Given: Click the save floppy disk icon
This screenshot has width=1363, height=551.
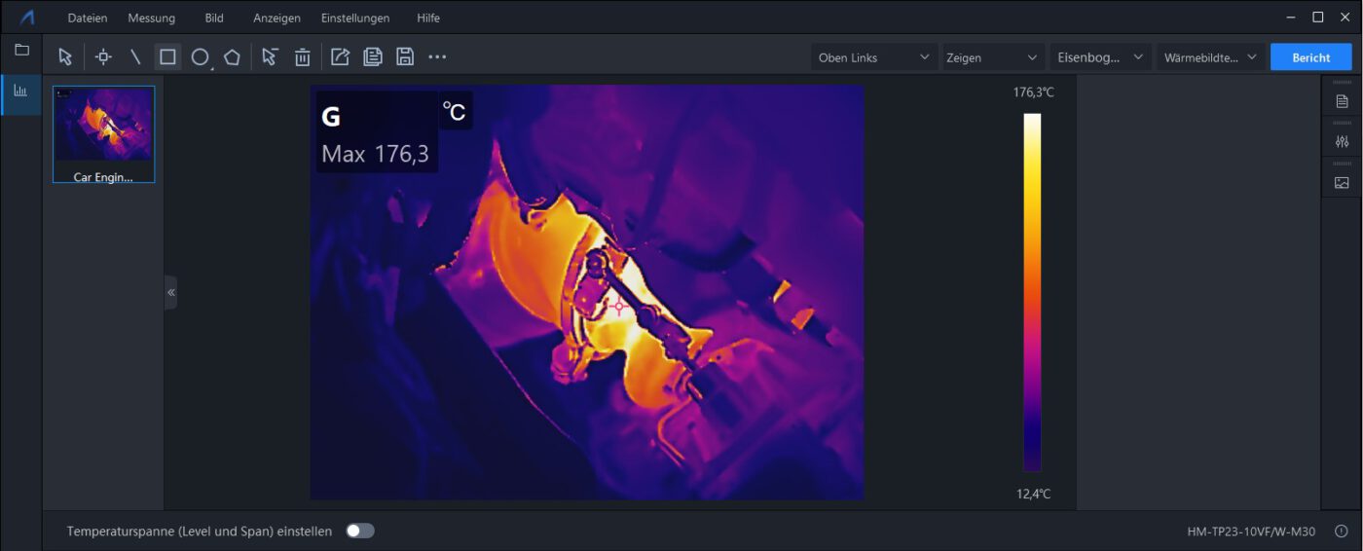Looking at the screenshot, I should click(405, 57).
